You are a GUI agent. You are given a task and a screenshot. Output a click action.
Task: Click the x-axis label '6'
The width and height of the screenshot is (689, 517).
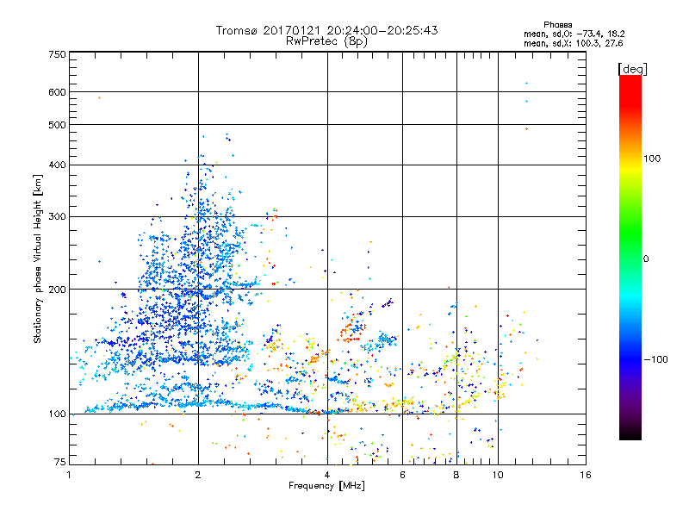click(402, 475)
